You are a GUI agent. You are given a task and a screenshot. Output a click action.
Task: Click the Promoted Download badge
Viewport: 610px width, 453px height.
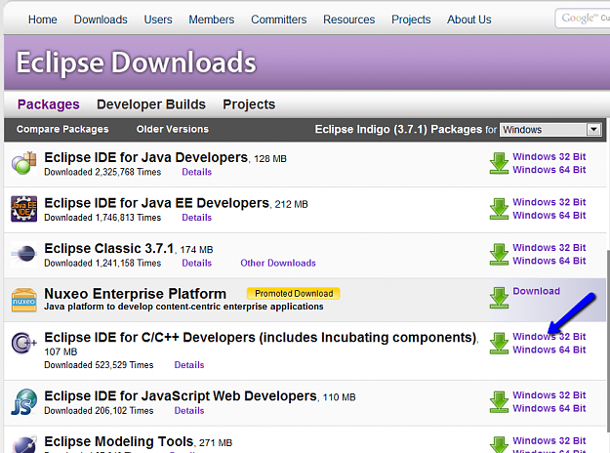point(294,294)
